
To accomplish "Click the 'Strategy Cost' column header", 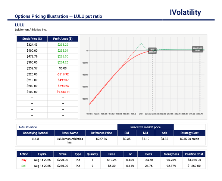I will (190, 133).
